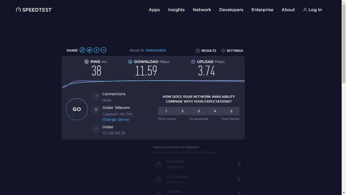Screen dimensions: 346x195
Task: Rate network availability as 2
Action: click(182, 111)
